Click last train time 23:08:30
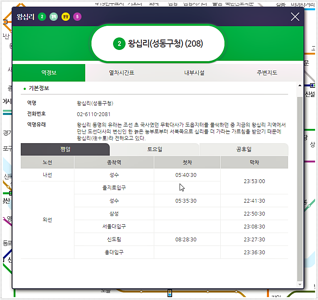Screen dimensions: 318x300 pyautogui.click(x=254, y=226)
